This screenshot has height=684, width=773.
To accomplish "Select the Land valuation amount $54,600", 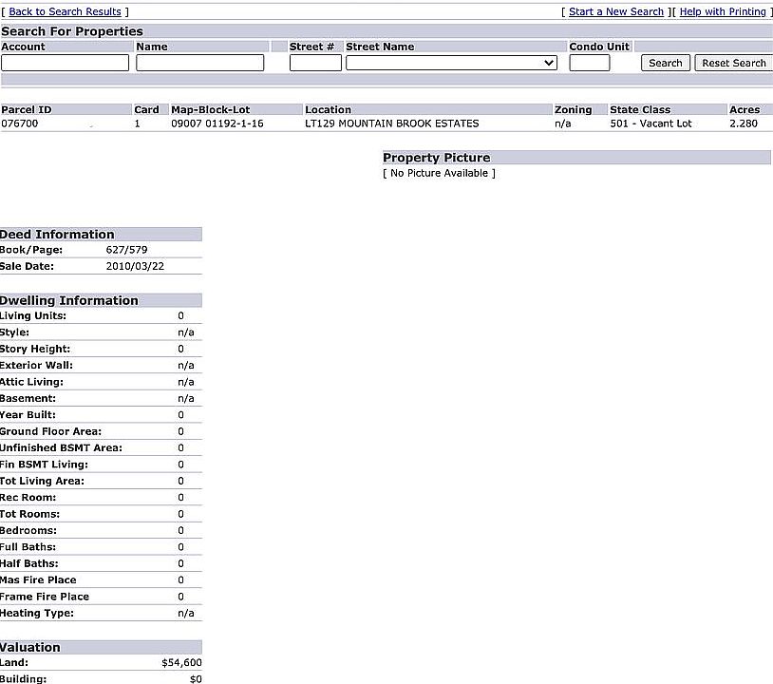I will tap(181, 662).
